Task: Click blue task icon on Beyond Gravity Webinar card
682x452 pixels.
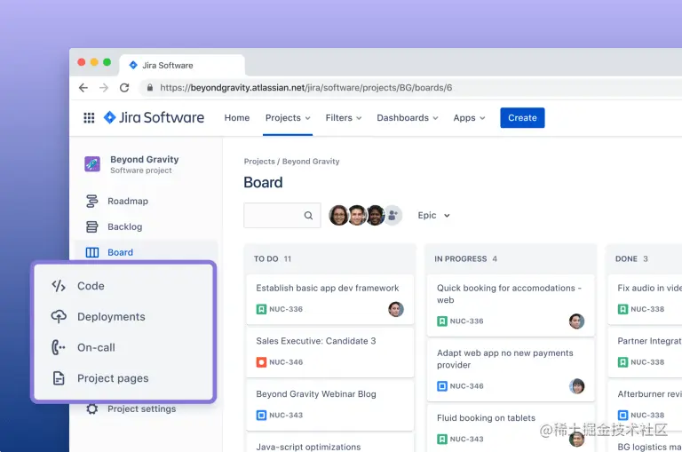Action: (261, 415)
